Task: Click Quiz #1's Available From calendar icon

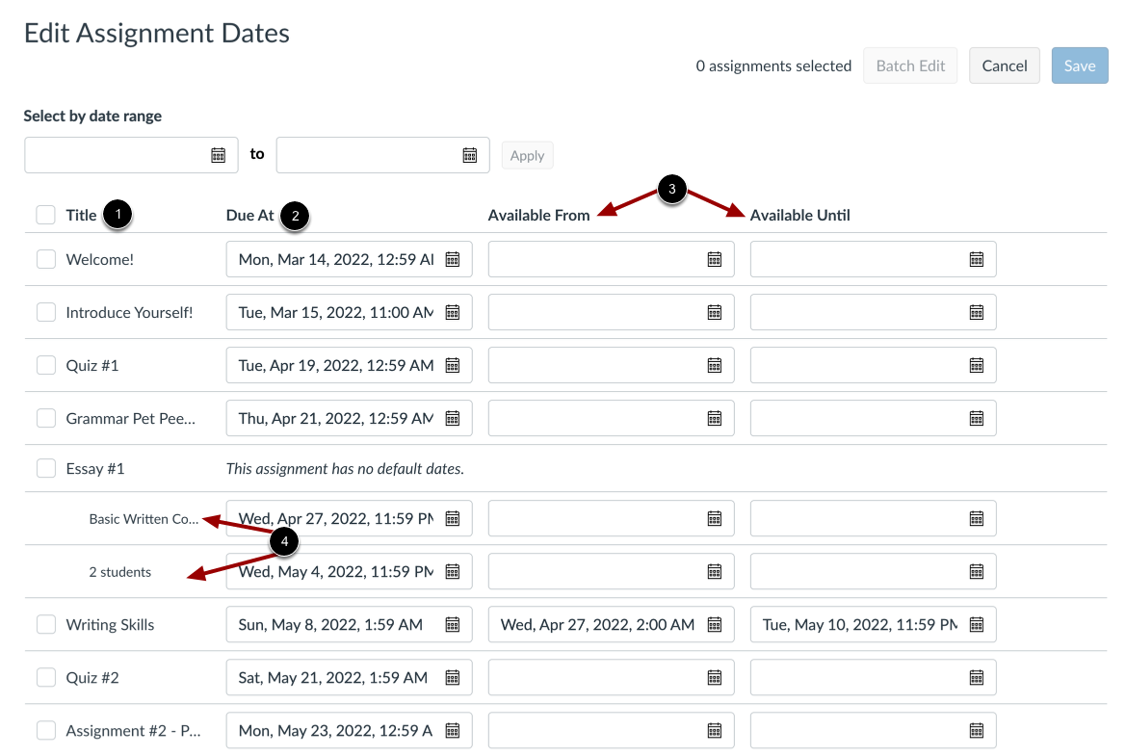Action: pos(715,364)
